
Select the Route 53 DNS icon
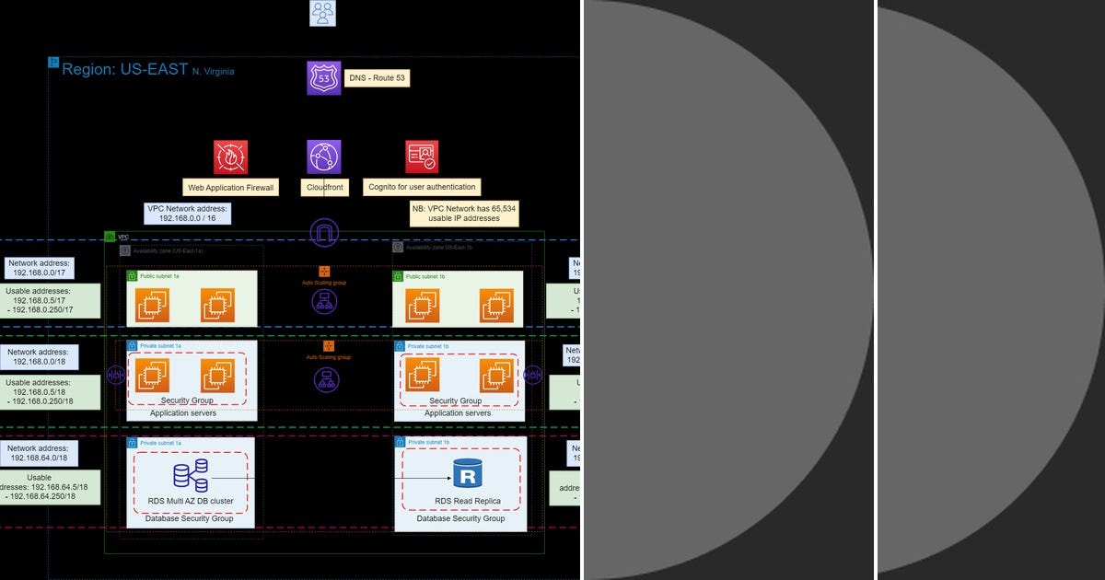coord(322,77)
